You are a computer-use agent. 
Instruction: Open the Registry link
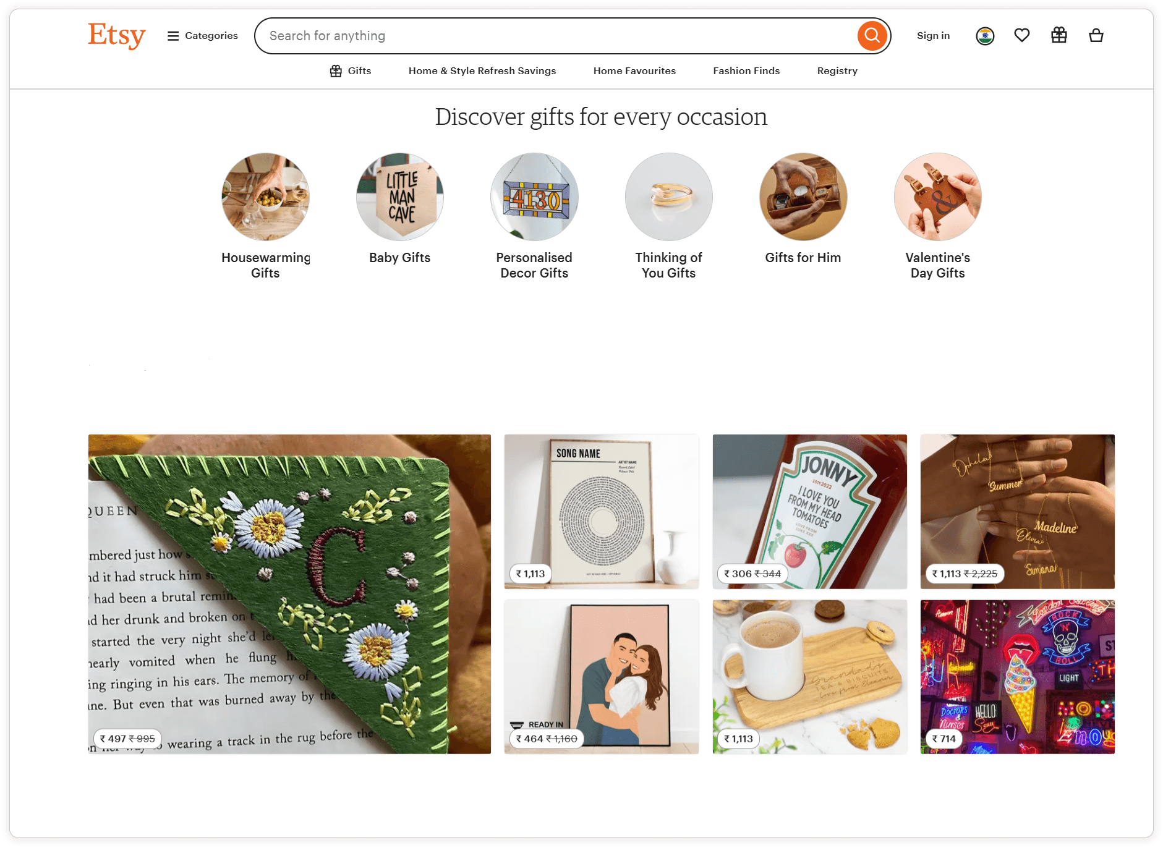pyautogui.click(x=837, y=71)
